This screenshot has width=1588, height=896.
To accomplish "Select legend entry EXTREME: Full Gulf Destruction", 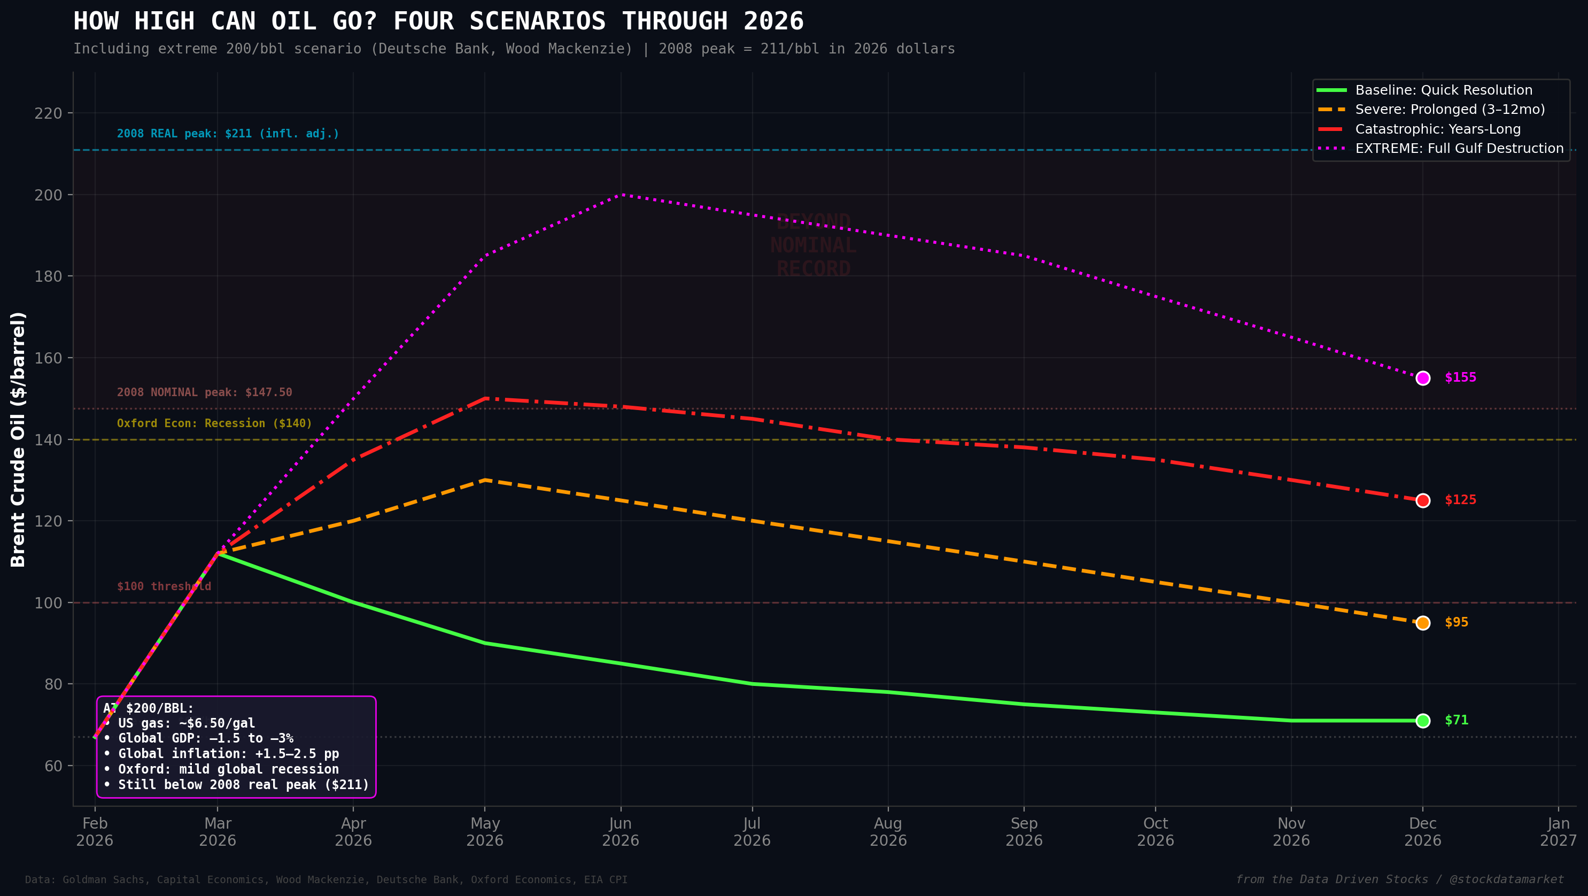I will 1459,149.
